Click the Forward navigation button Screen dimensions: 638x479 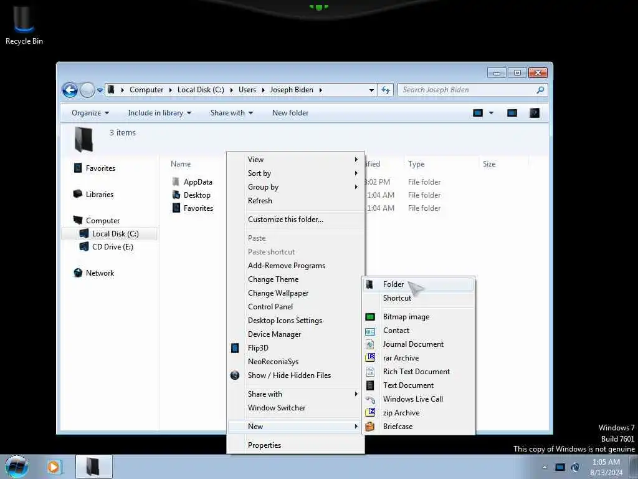click(87, 90)
